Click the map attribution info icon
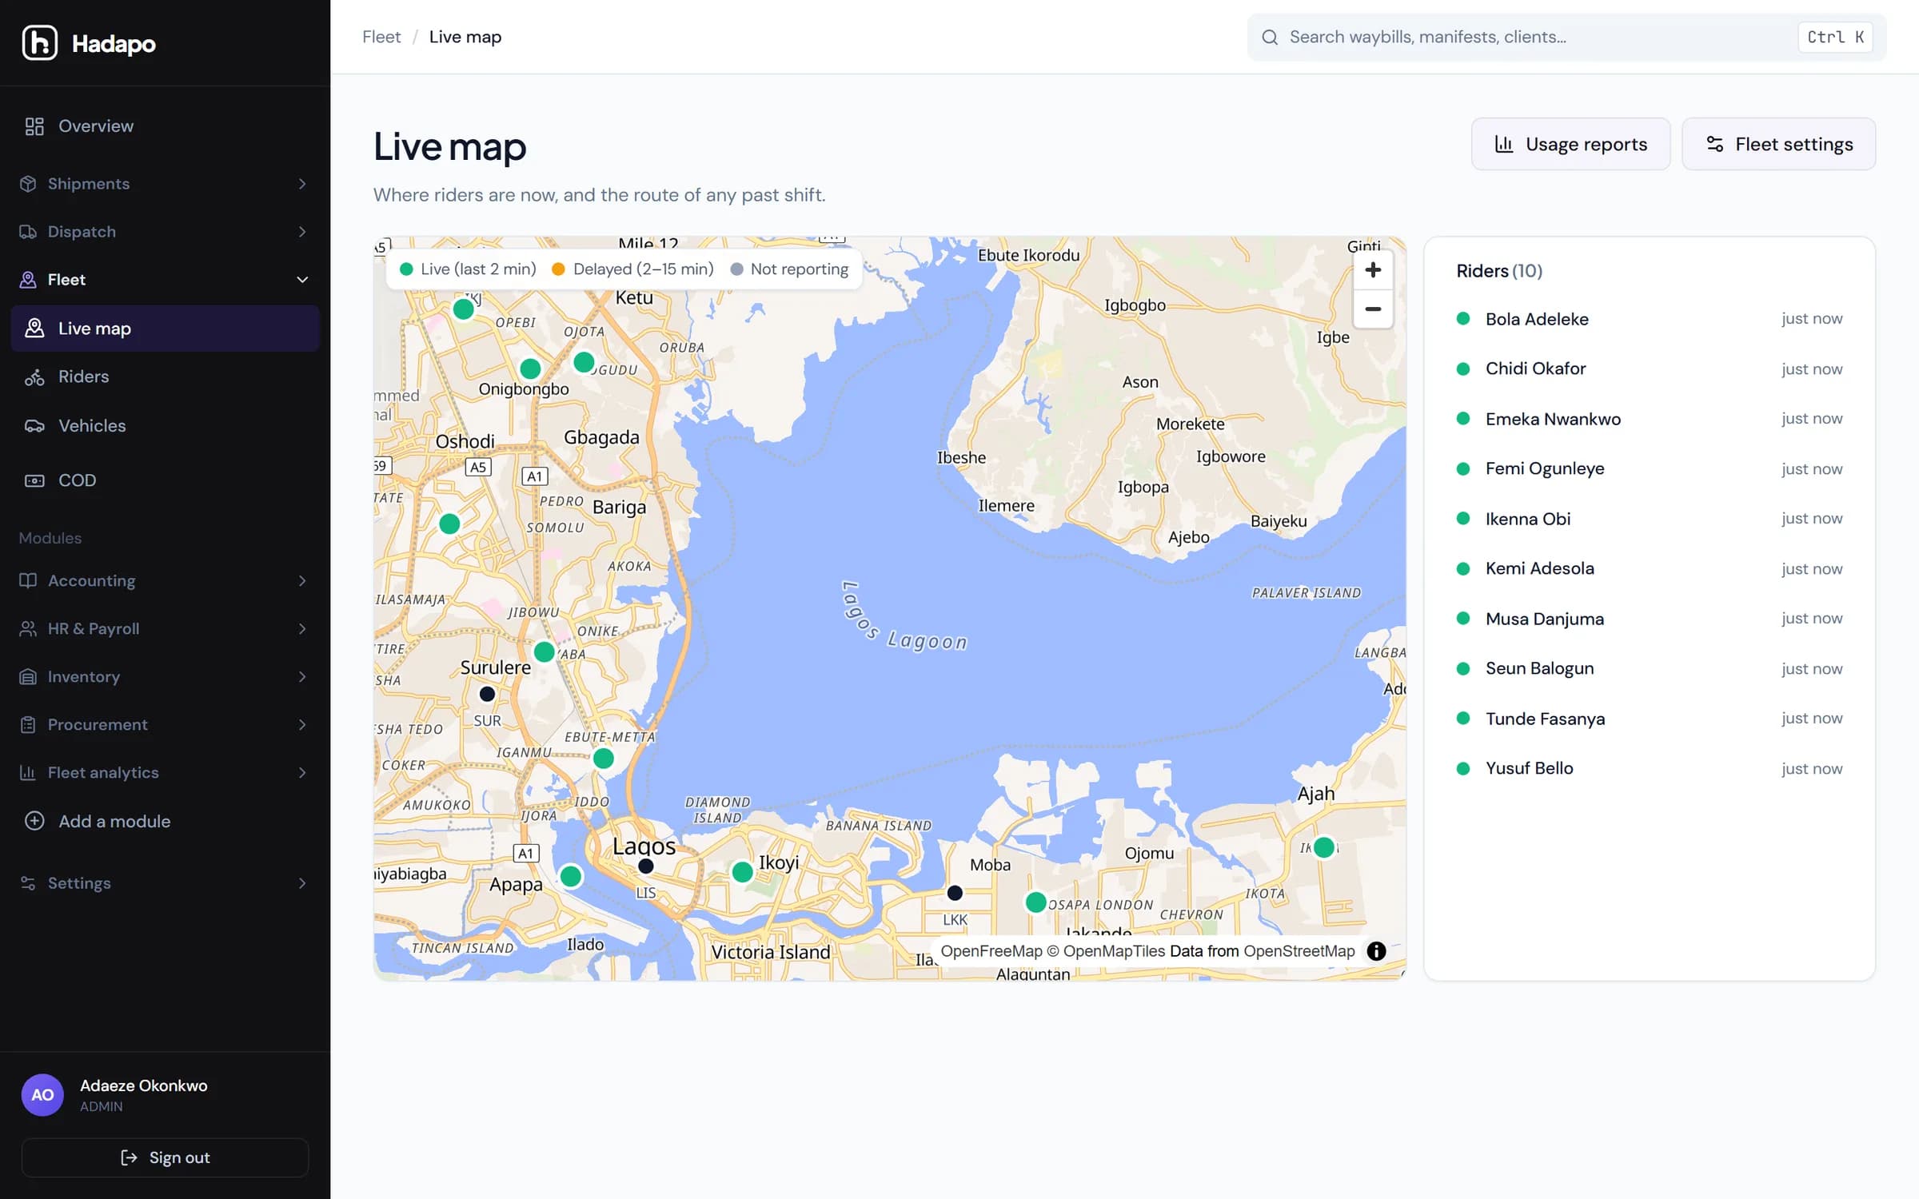 [x=1376, y=951]
